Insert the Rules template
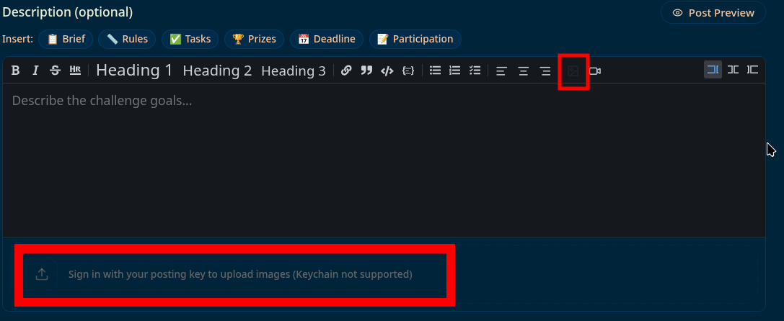 [127, 39]
